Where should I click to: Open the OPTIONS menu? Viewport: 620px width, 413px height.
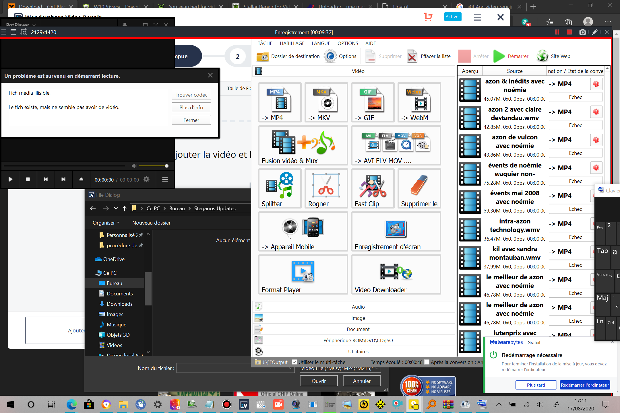coord(348,43)
